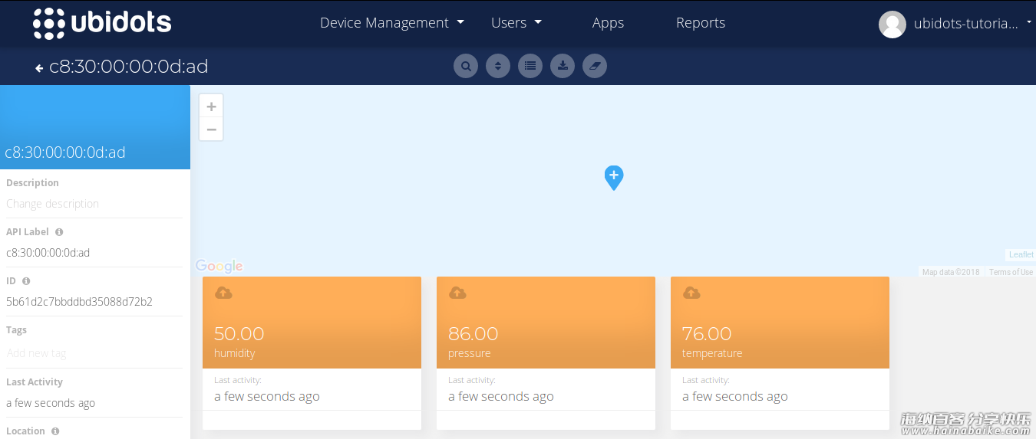Zoom in on the map

click(x=211, y=106)
